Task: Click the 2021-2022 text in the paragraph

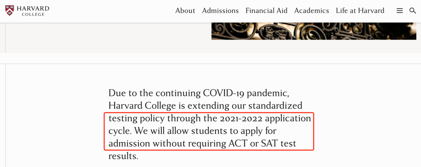Action: coord(241,118)
